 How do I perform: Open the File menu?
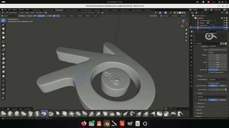pyautogui.click(x=5, y=10)
